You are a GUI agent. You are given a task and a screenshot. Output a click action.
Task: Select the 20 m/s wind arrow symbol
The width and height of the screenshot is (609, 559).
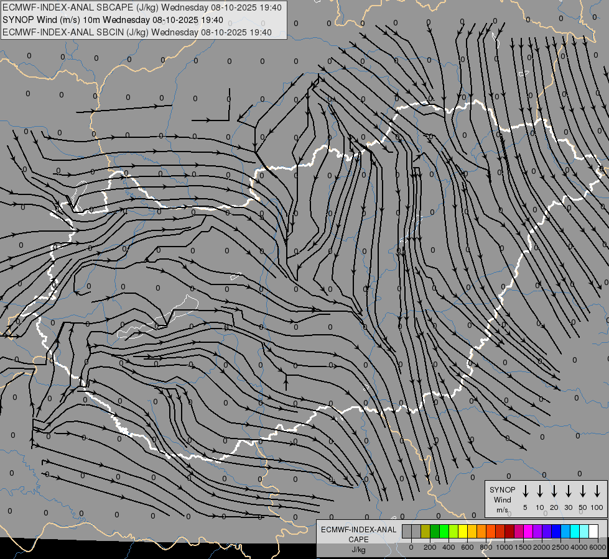coord(554,491)
